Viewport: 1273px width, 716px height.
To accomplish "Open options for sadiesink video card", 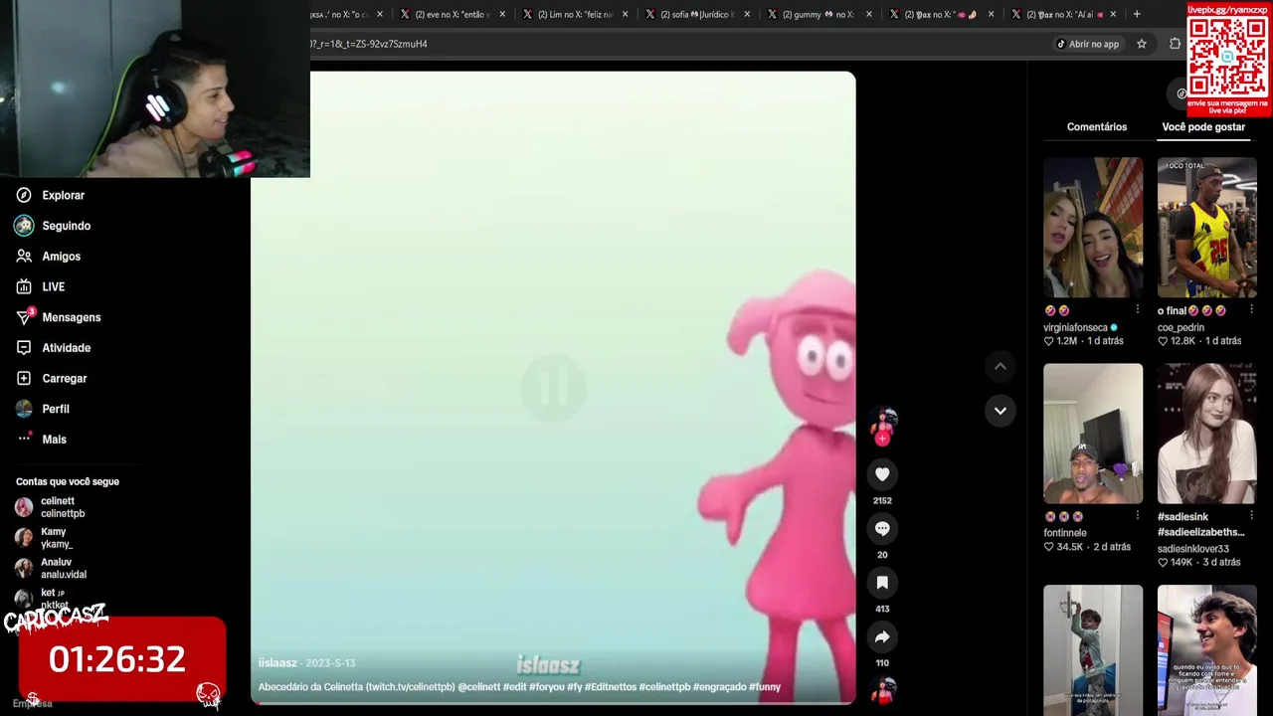I will tap(1251, 516).
